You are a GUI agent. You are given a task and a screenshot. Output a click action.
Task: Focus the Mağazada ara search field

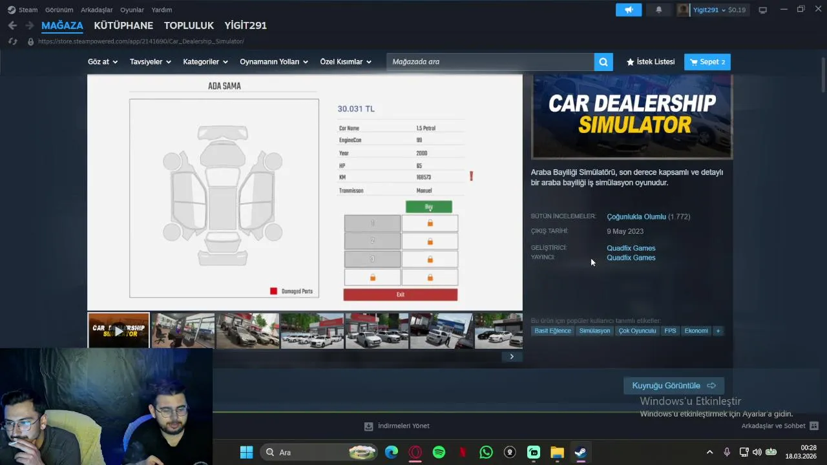[490, 62]
